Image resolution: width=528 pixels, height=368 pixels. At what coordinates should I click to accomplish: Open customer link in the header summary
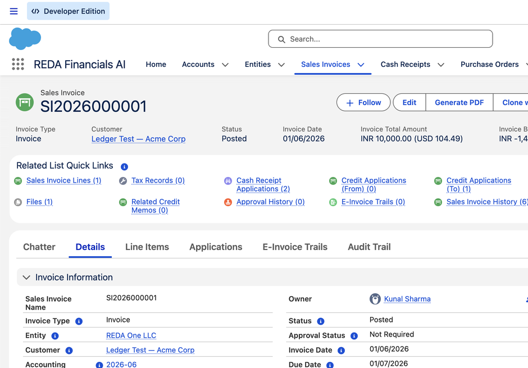(138, 139)
